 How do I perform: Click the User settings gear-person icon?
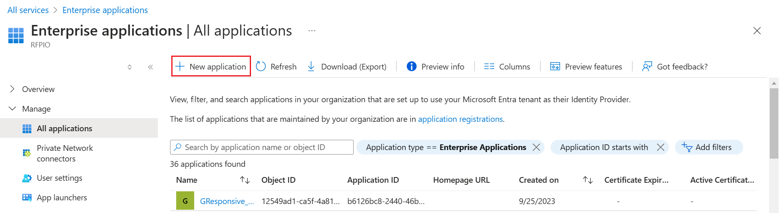27,178
